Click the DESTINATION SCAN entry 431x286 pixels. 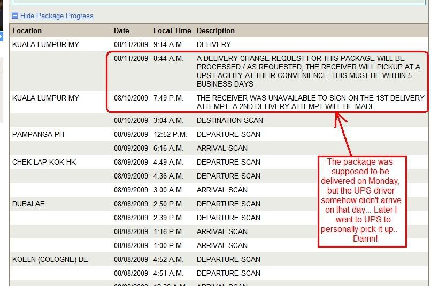click(x=230, y=121)
